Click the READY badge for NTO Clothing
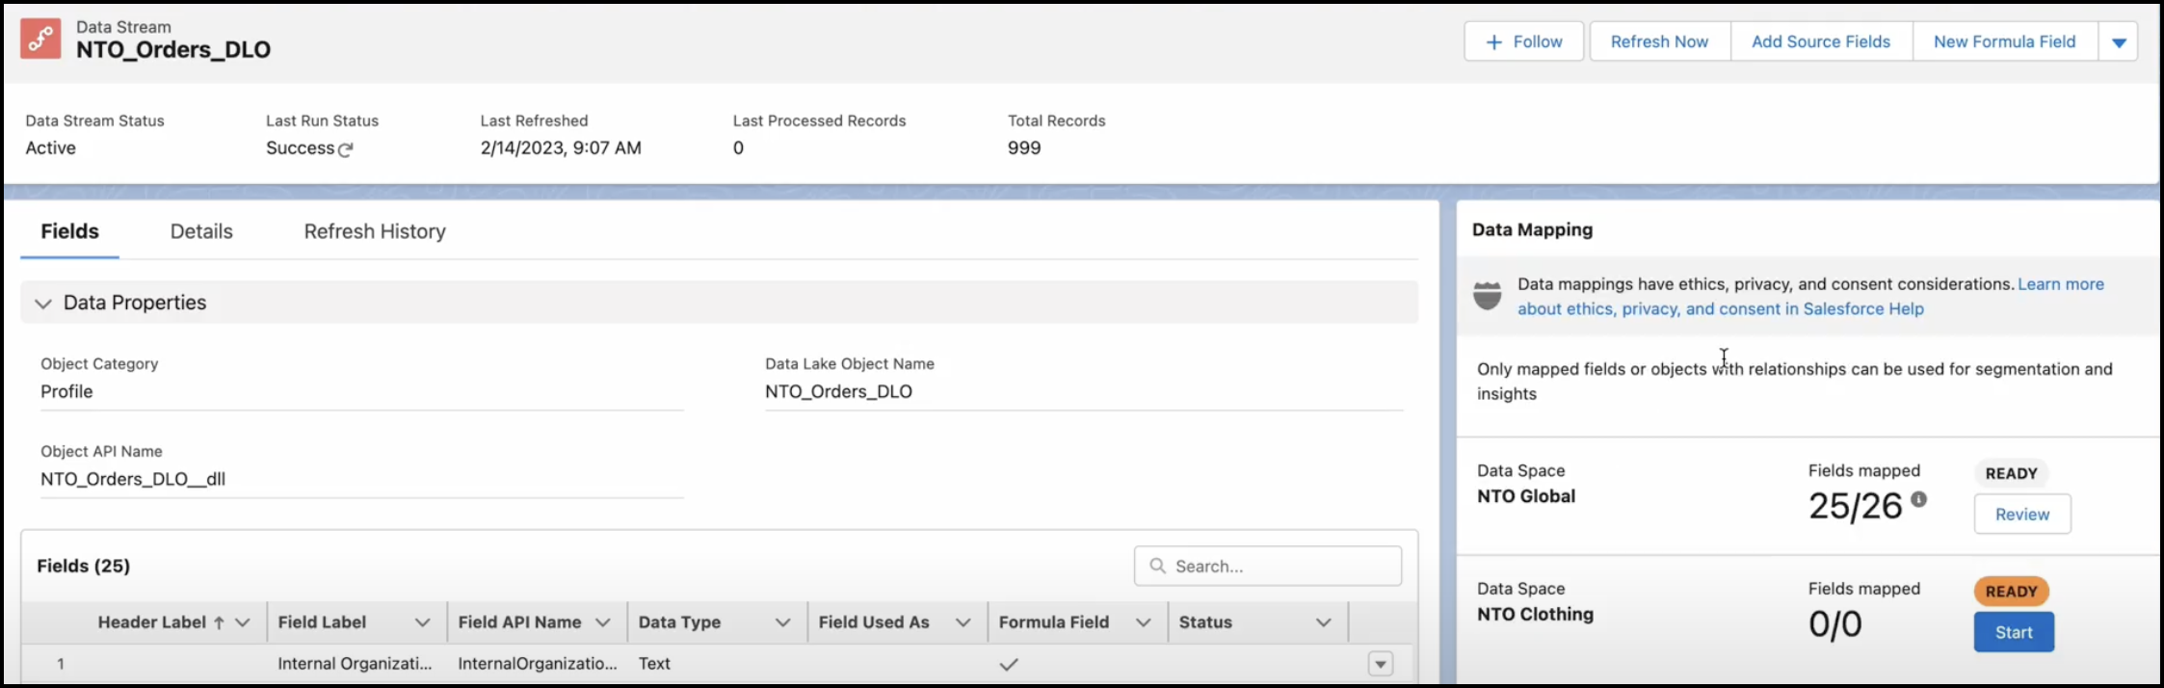 tap(2011, 592)
